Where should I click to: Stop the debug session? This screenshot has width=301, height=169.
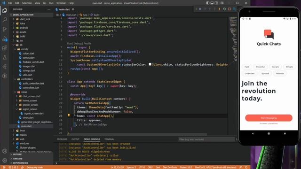(229, 9)
